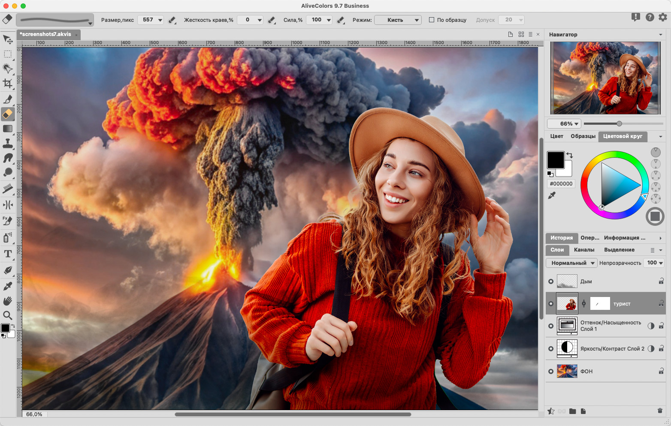Hide the Оттенок/Насыщенность Слой 1 layer
This screenshot has height=426, width=671.
[551, 326]
